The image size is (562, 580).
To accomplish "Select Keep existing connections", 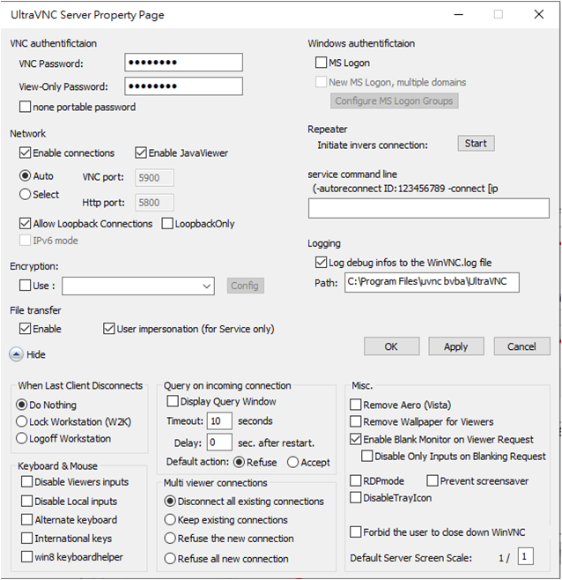I will coord(170,520).
